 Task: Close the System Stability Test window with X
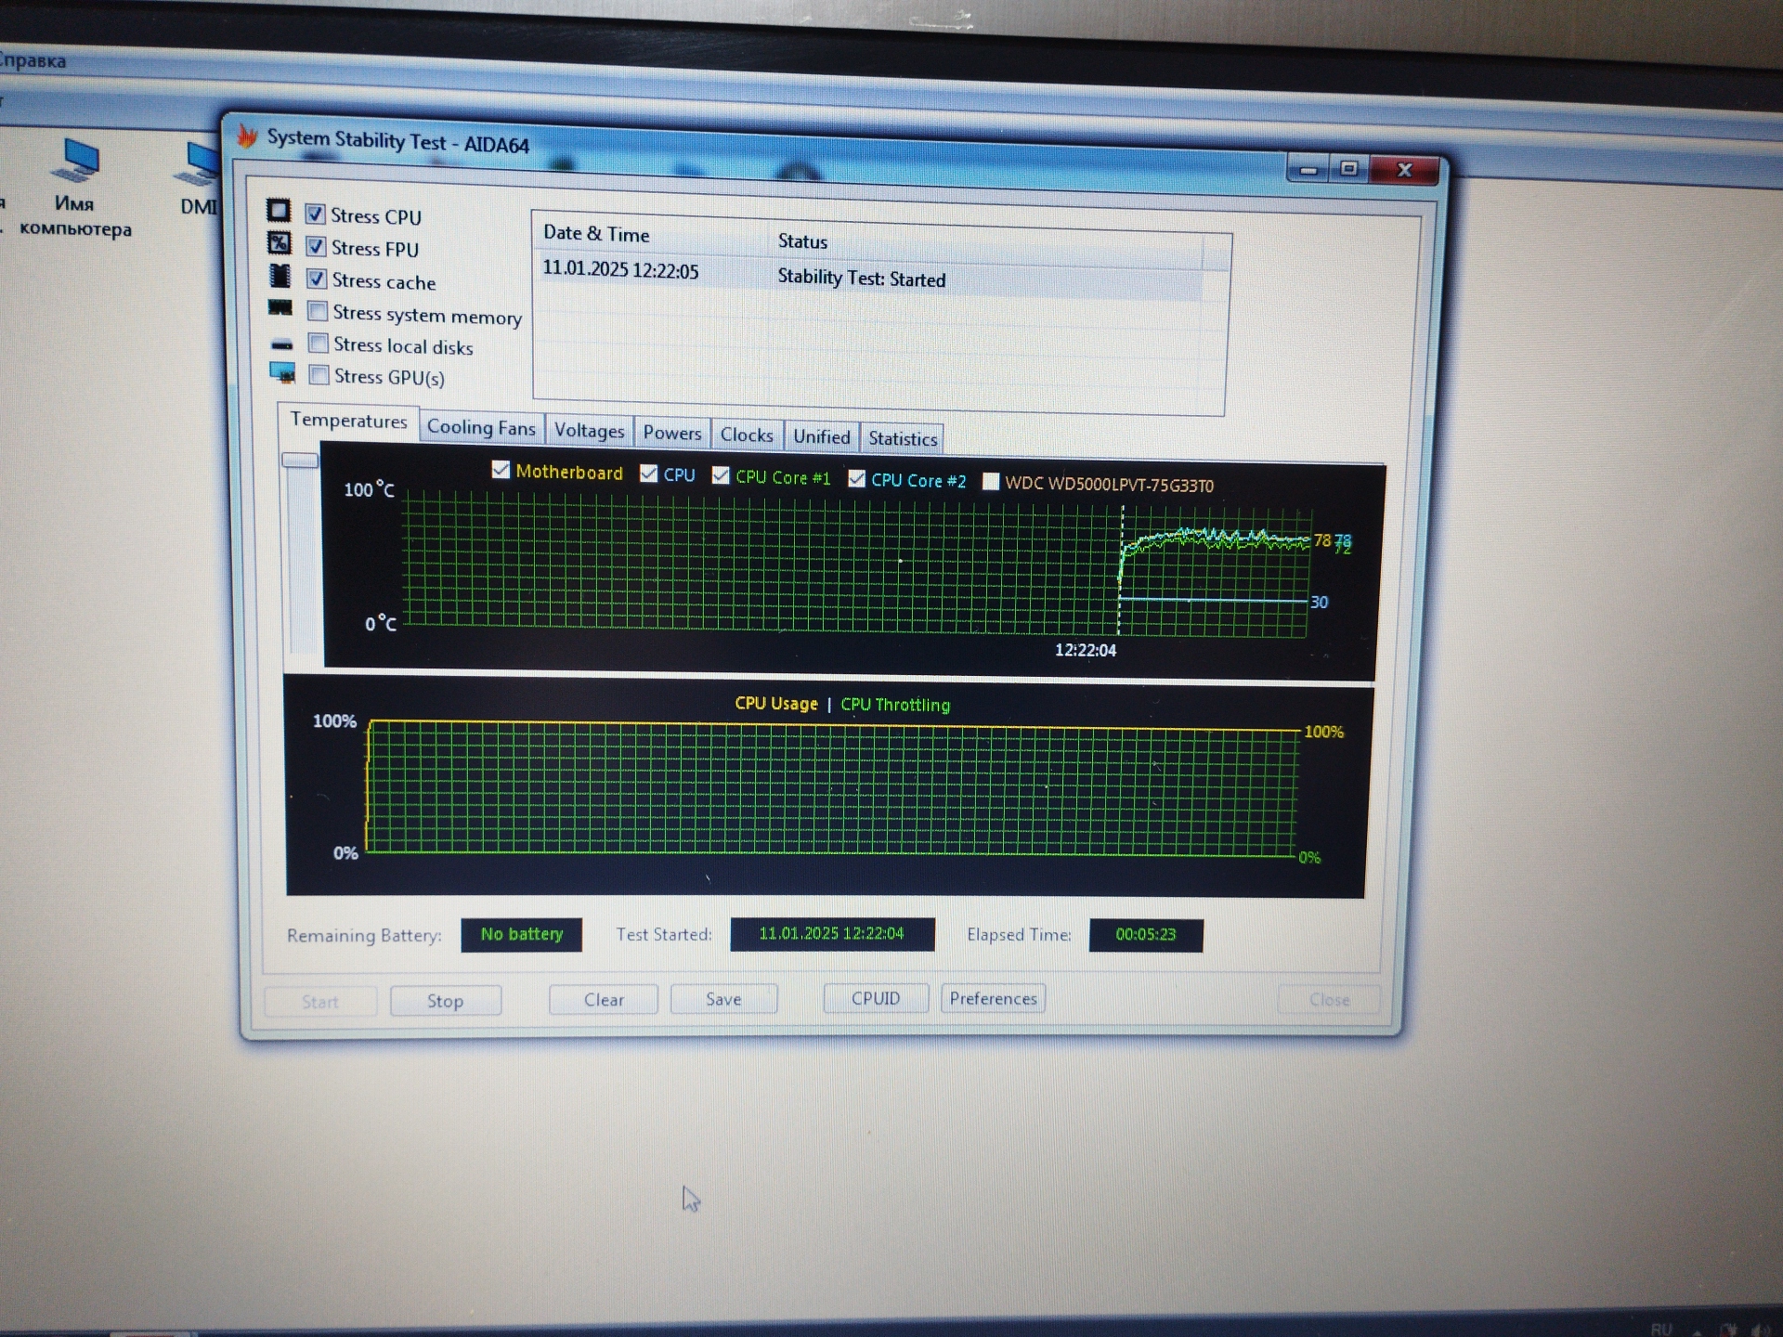pos(1405,170)
